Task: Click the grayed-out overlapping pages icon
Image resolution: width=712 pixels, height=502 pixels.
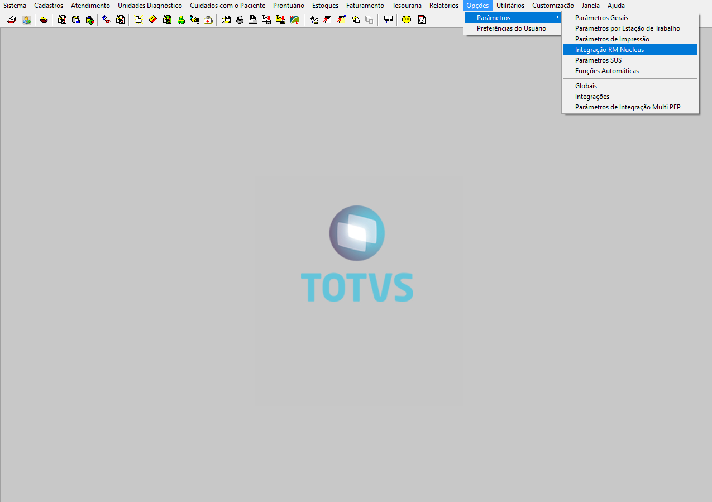Action: pos(369,20)
